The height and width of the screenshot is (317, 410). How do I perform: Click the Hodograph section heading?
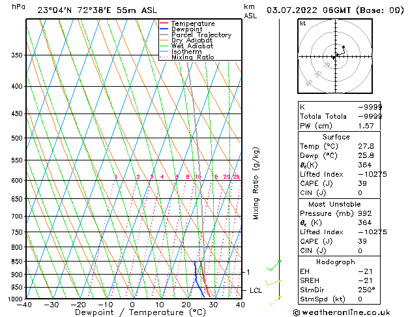coord(336,262)
